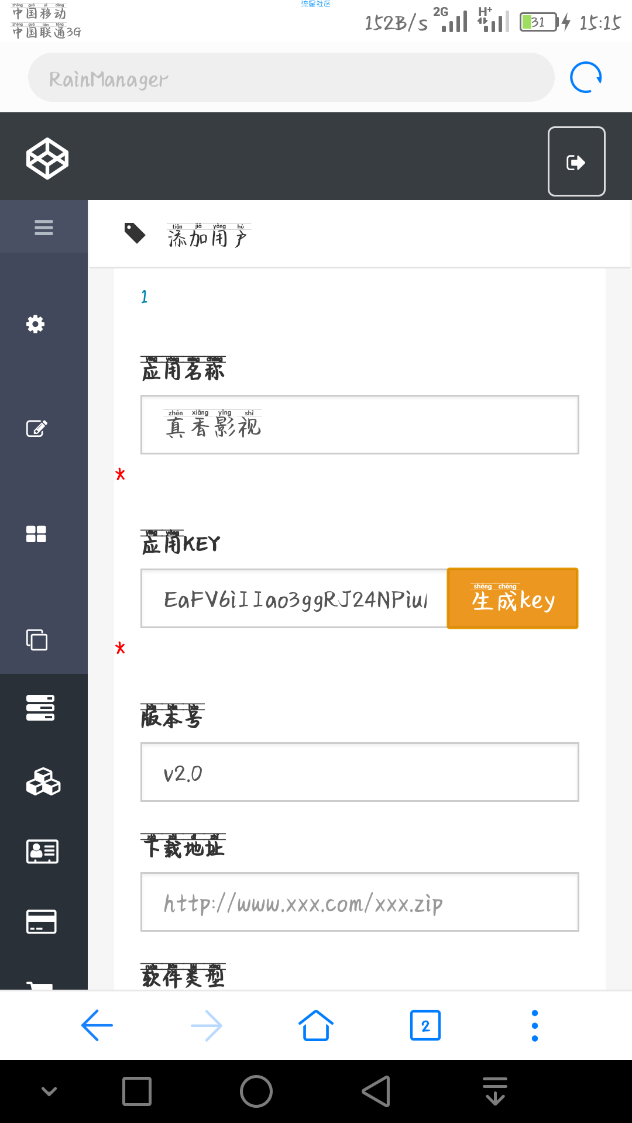This screenshot has width=632, height=1123.
Task: Click the CodePen-style logo in header
Action: [47, 159]
